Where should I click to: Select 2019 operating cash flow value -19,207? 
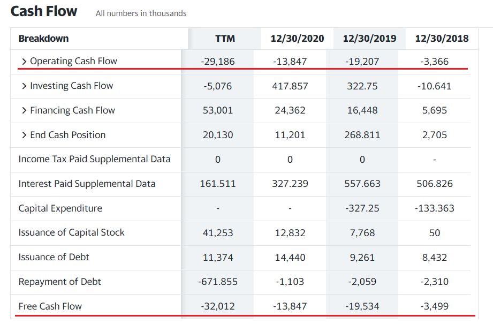pyautogui.click(x=362, y=62)
